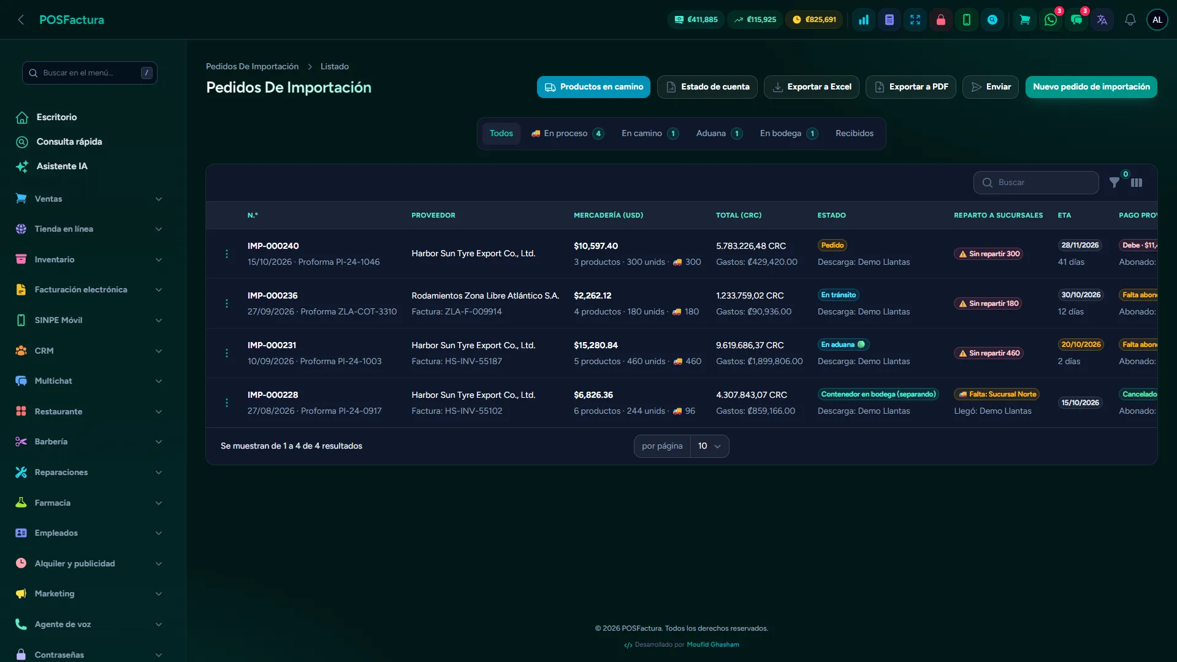Open the table filter funnel icon
Screen dimensions: 1177x662
pyautogui.click(x=1114, y=183)
